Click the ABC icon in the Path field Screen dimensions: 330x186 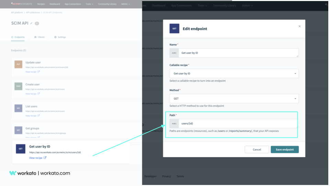point(174,124)
